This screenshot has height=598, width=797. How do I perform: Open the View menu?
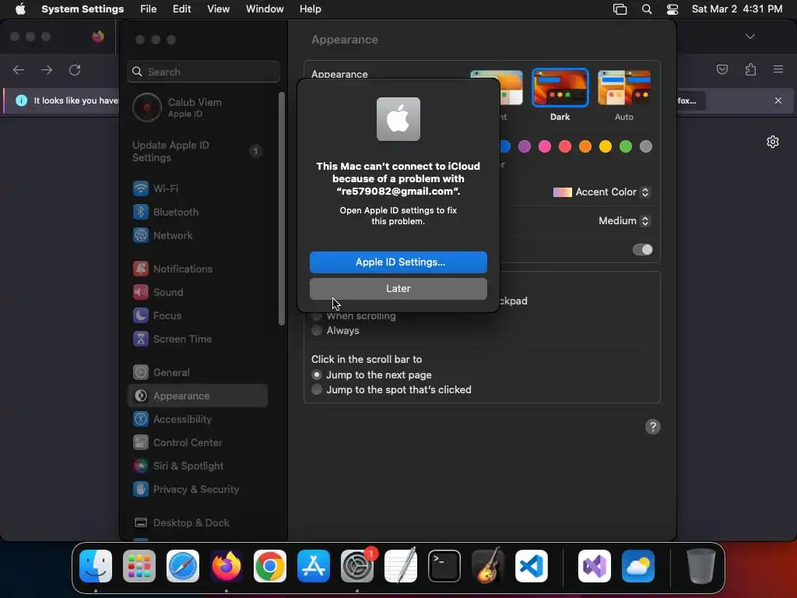tap(219, 9)
